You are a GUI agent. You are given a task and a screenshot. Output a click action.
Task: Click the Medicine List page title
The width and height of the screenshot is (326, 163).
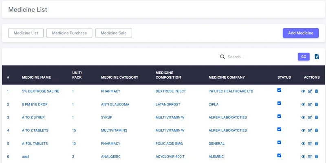28,9
